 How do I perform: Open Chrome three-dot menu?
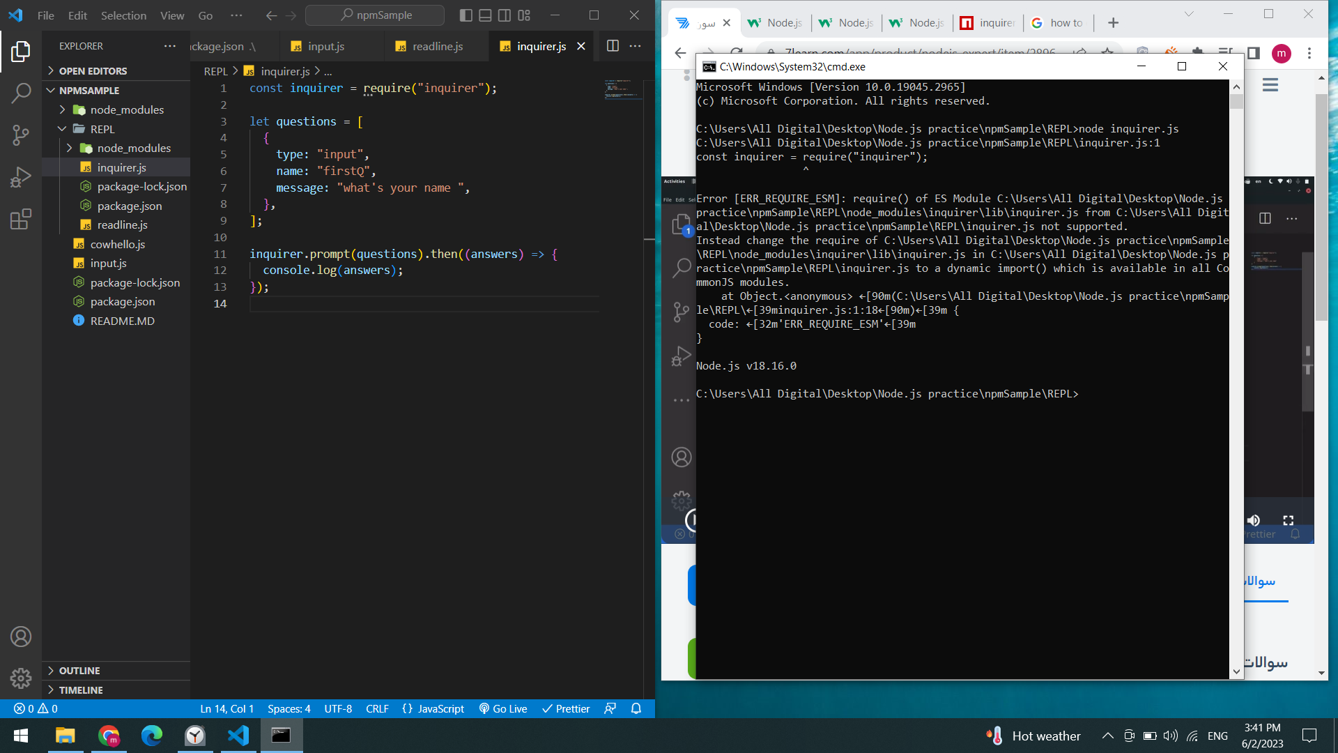pos(1309,54)
